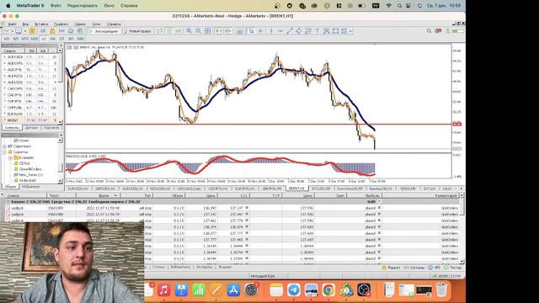Switch to Избранное tab in Navigator
This screenshot has width=539, height=303.
point(30,187)
